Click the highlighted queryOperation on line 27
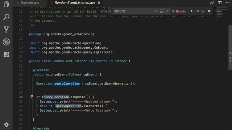Screen dimensions: 232x130 (x=67, y=83)
